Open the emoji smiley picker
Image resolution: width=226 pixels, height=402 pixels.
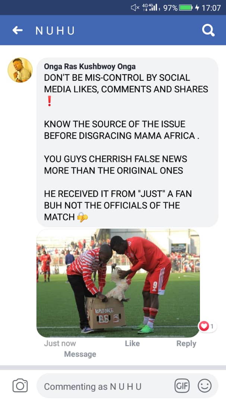204,386
